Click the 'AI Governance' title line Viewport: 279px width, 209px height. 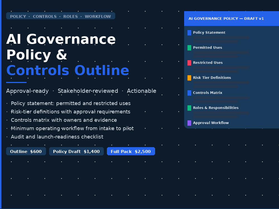click(61, 39)
